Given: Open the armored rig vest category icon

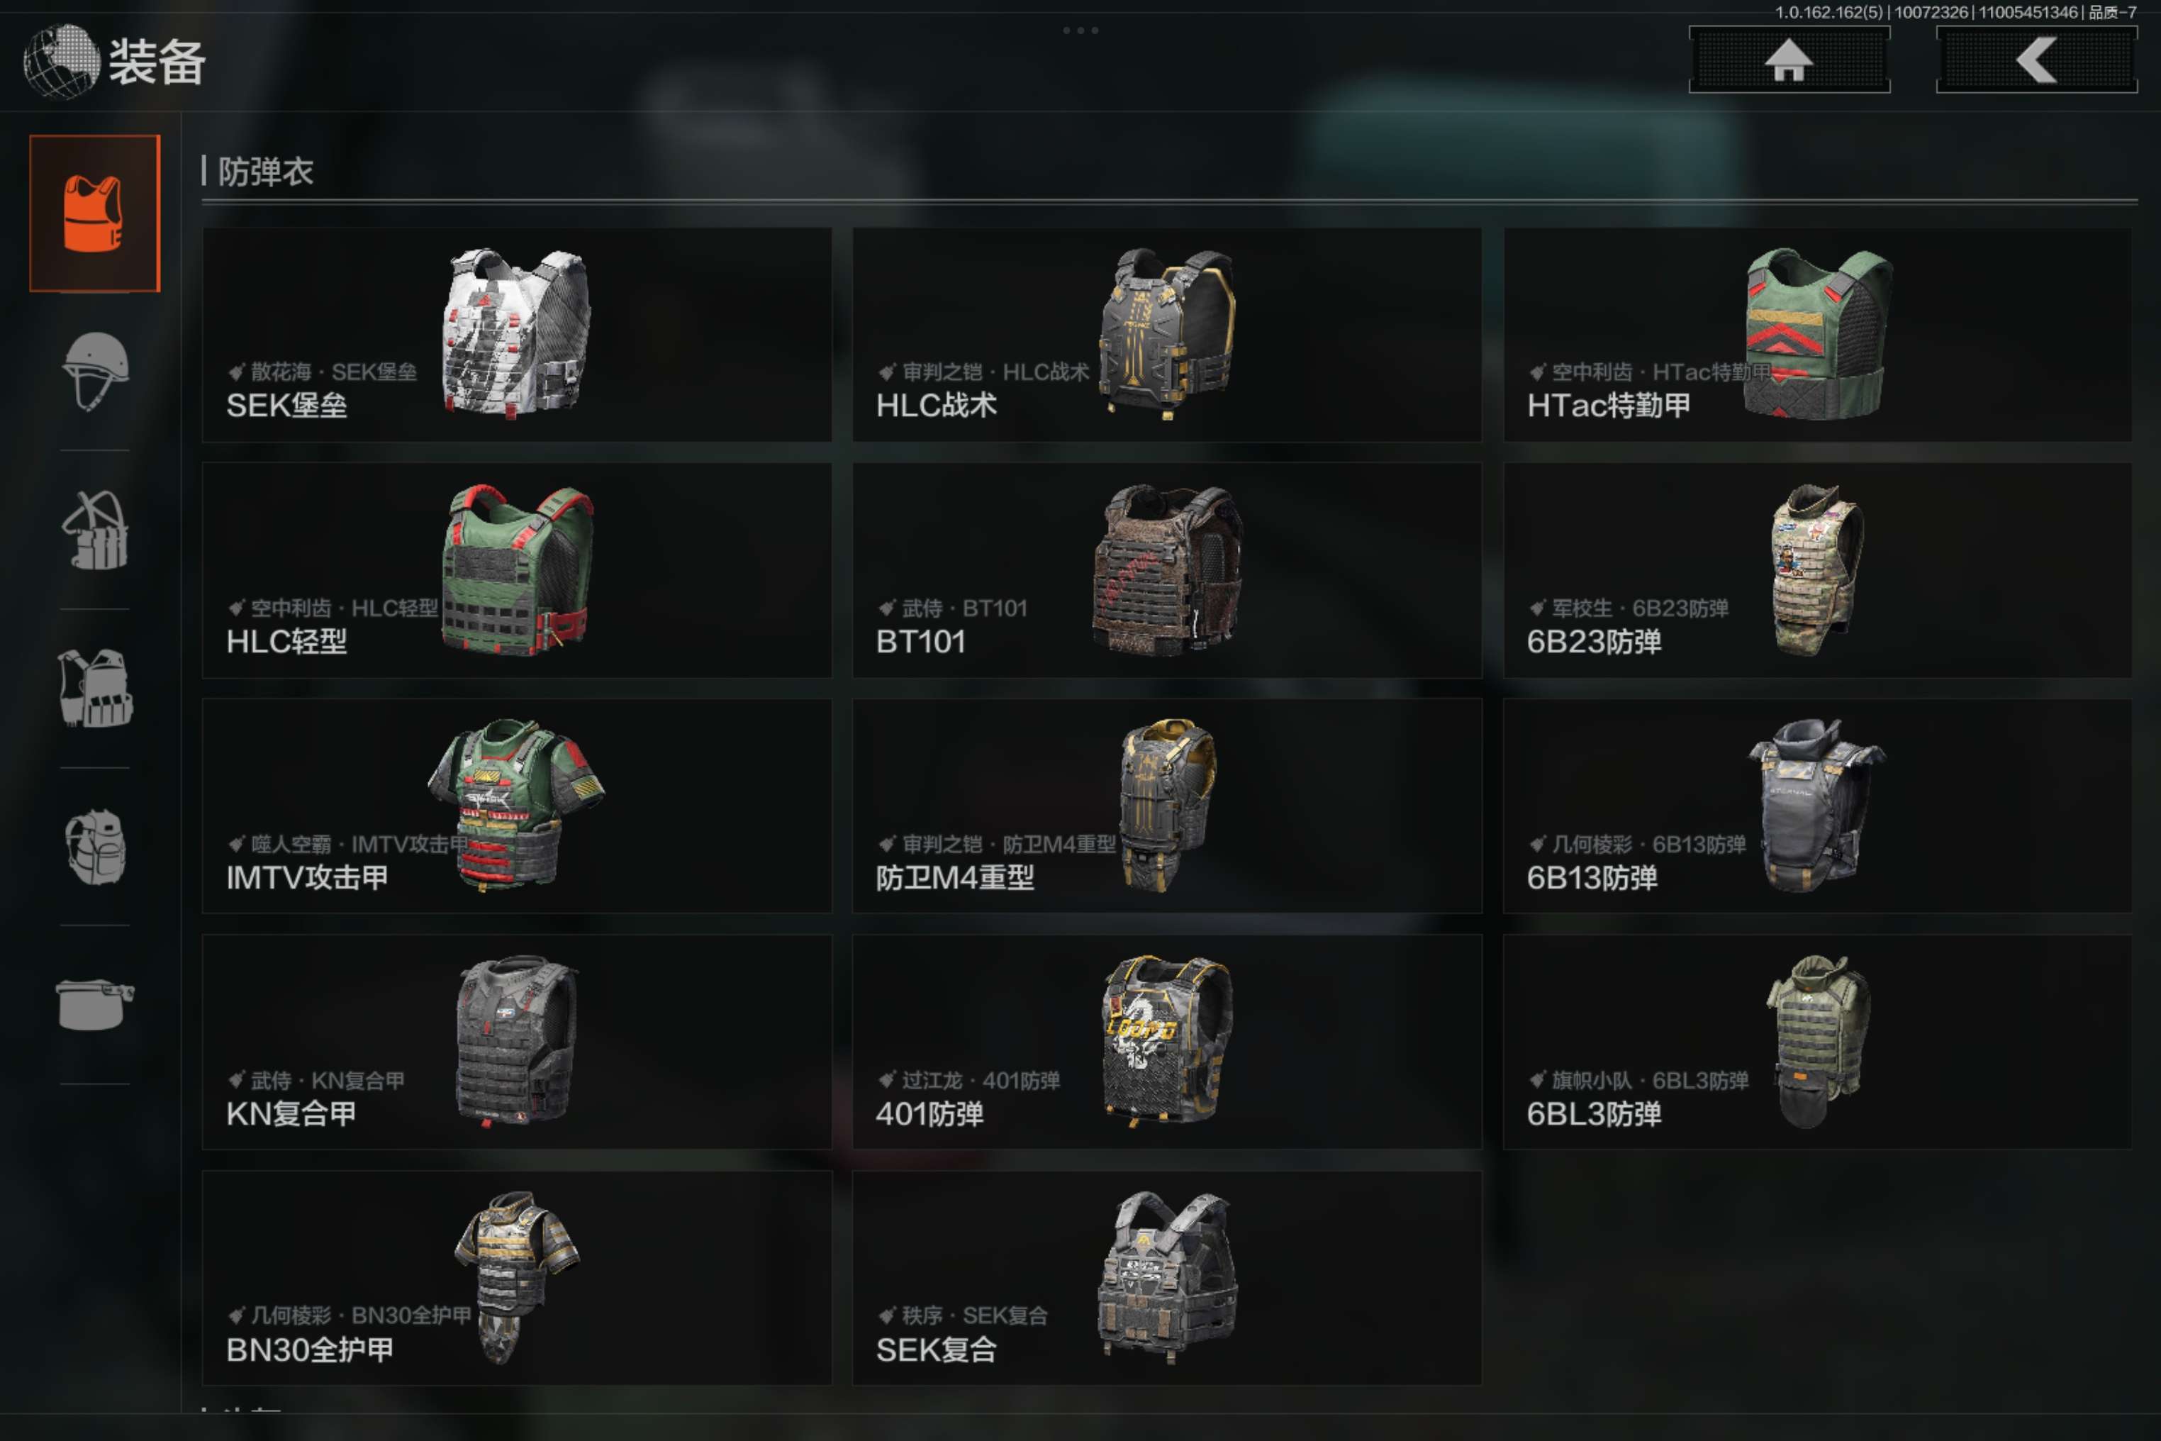Looking at the screenshot, I should (94, 689).
